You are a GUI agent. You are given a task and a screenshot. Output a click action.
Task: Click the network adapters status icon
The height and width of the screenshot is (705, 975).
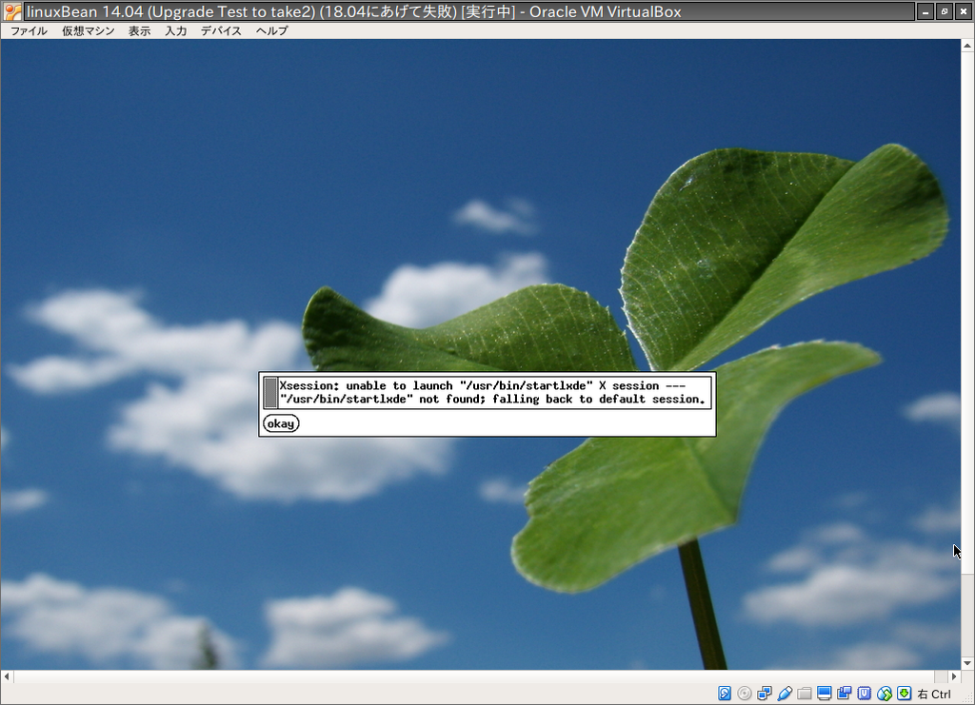(x=763, y=694)
